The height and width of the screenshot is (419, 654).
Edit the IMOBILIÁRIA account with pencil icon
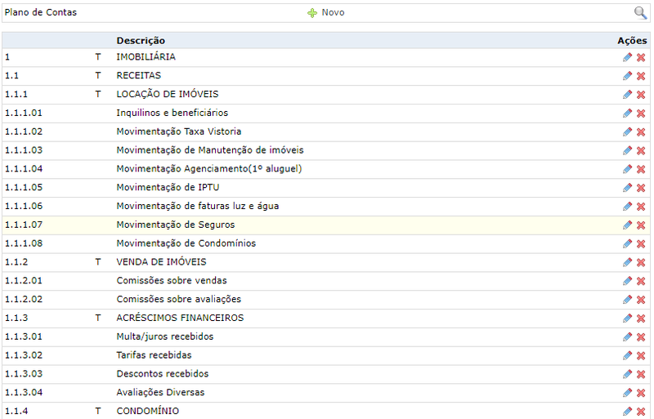click(627, 57)
